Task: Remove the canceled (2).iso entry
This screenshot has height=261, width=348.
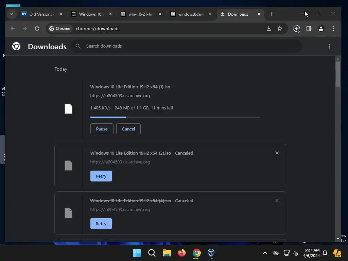Action: tap(277, 153)
